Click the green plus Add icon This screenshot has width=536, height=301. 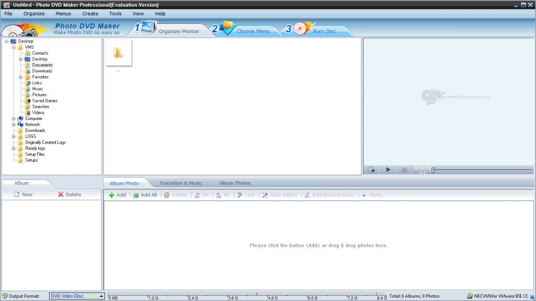click(111, 195)
